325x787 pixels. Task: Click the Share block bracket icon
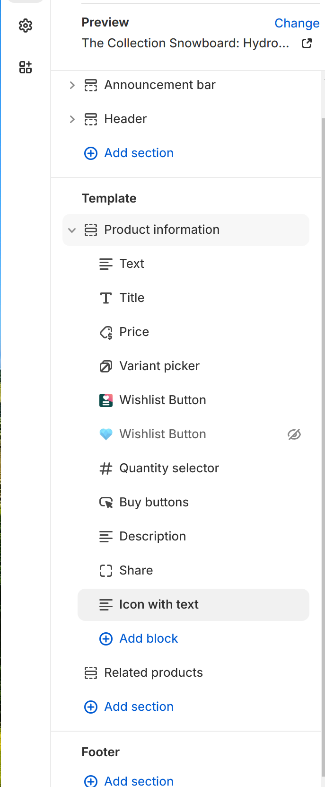coord(106,571)
